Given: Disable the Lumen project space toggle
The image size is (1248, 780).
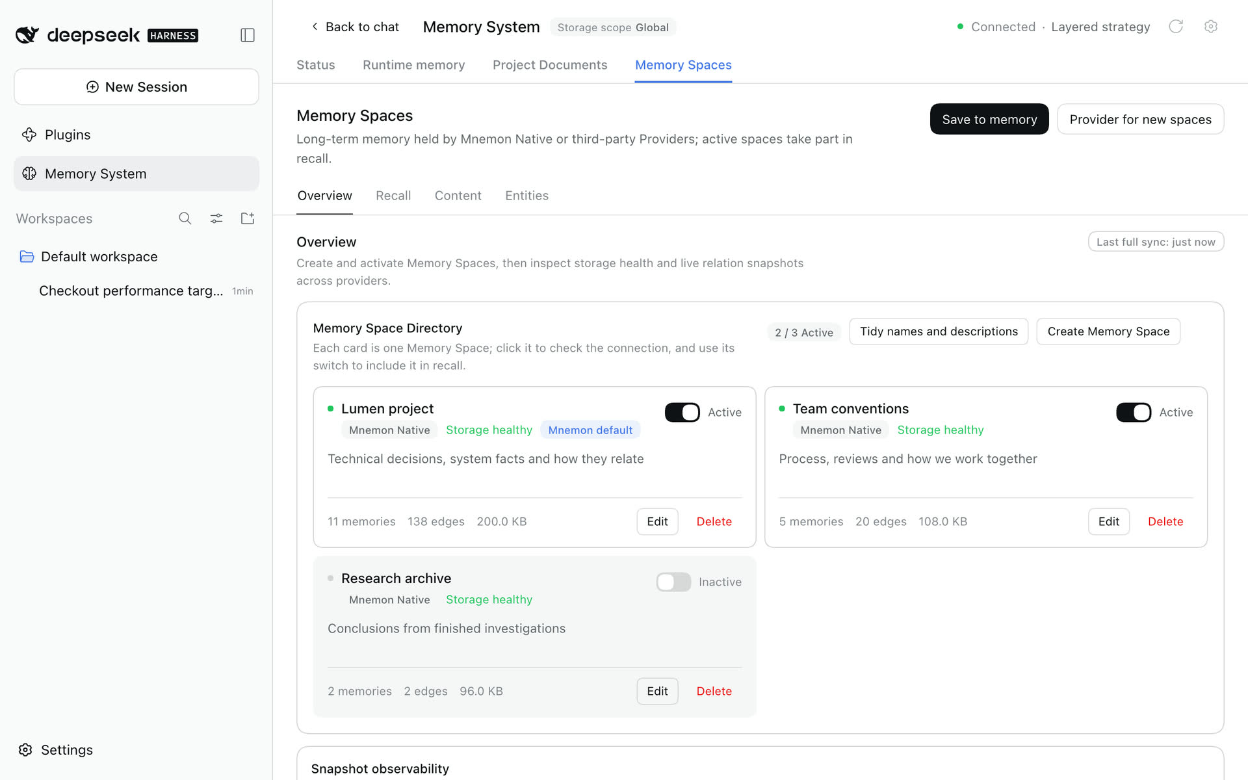Looking at the screenshot, I should pyautogui.click(x=682, y=412).
